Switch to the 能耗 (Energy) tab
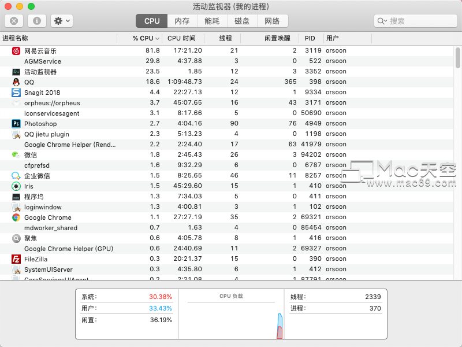 (212, 21)
